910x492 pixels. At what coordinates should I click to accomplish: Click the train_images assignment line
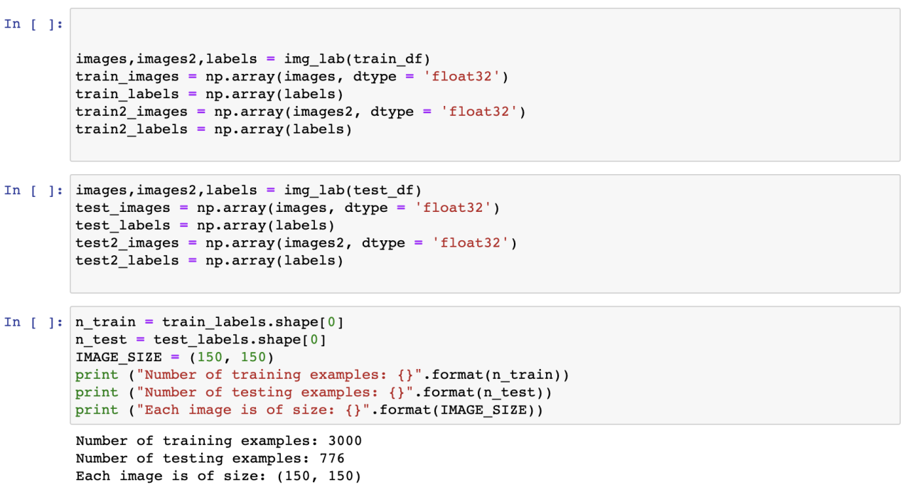tap(291, 77)
